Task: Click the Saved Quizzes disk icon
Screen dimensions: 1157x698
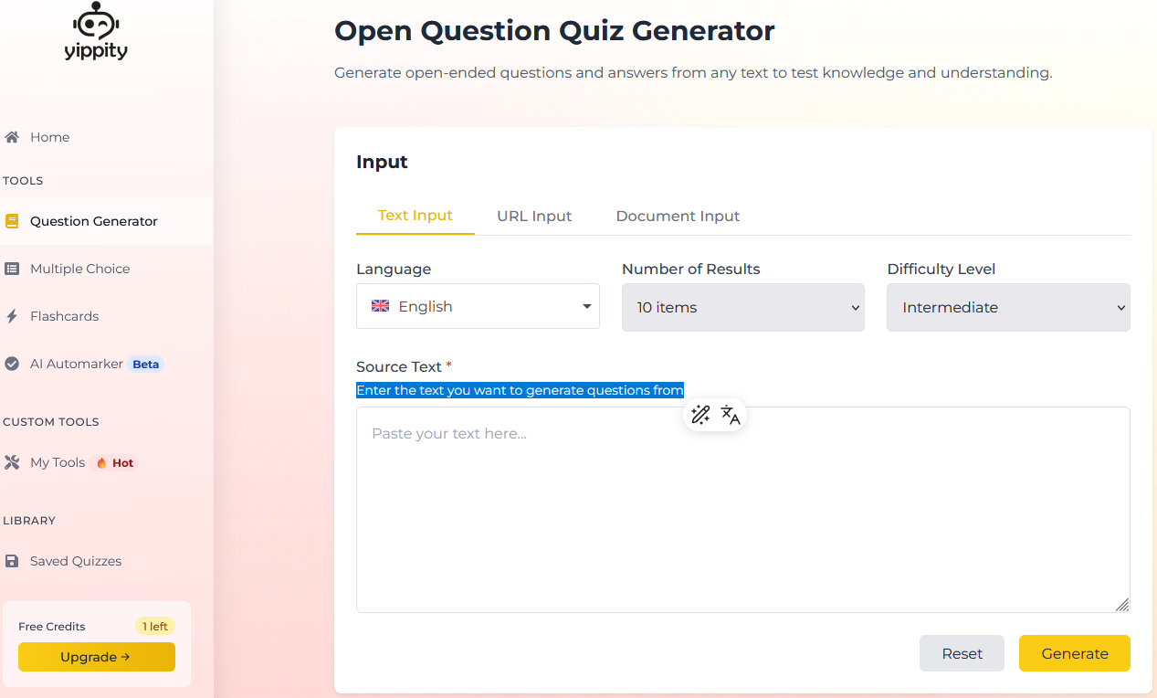Action: pos(12,561)
